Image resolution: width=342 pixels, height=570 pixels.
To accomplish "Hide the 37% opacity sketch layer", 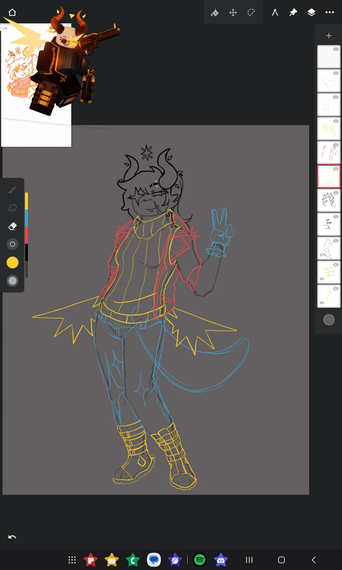I will pos(336,241).
